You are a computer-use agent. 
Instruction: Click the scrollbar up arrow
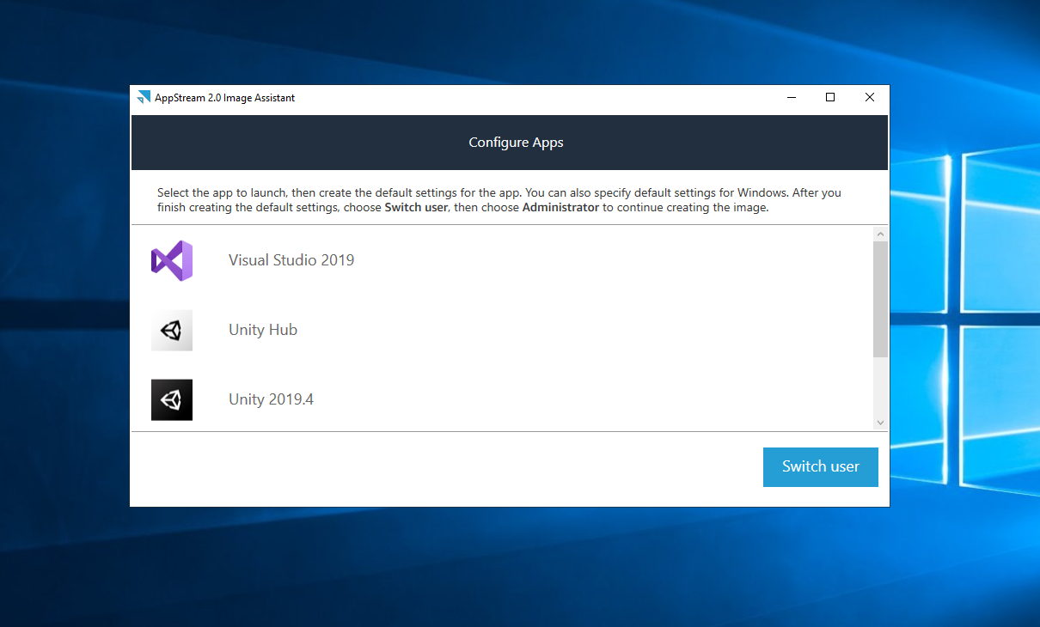pos(880,234)
